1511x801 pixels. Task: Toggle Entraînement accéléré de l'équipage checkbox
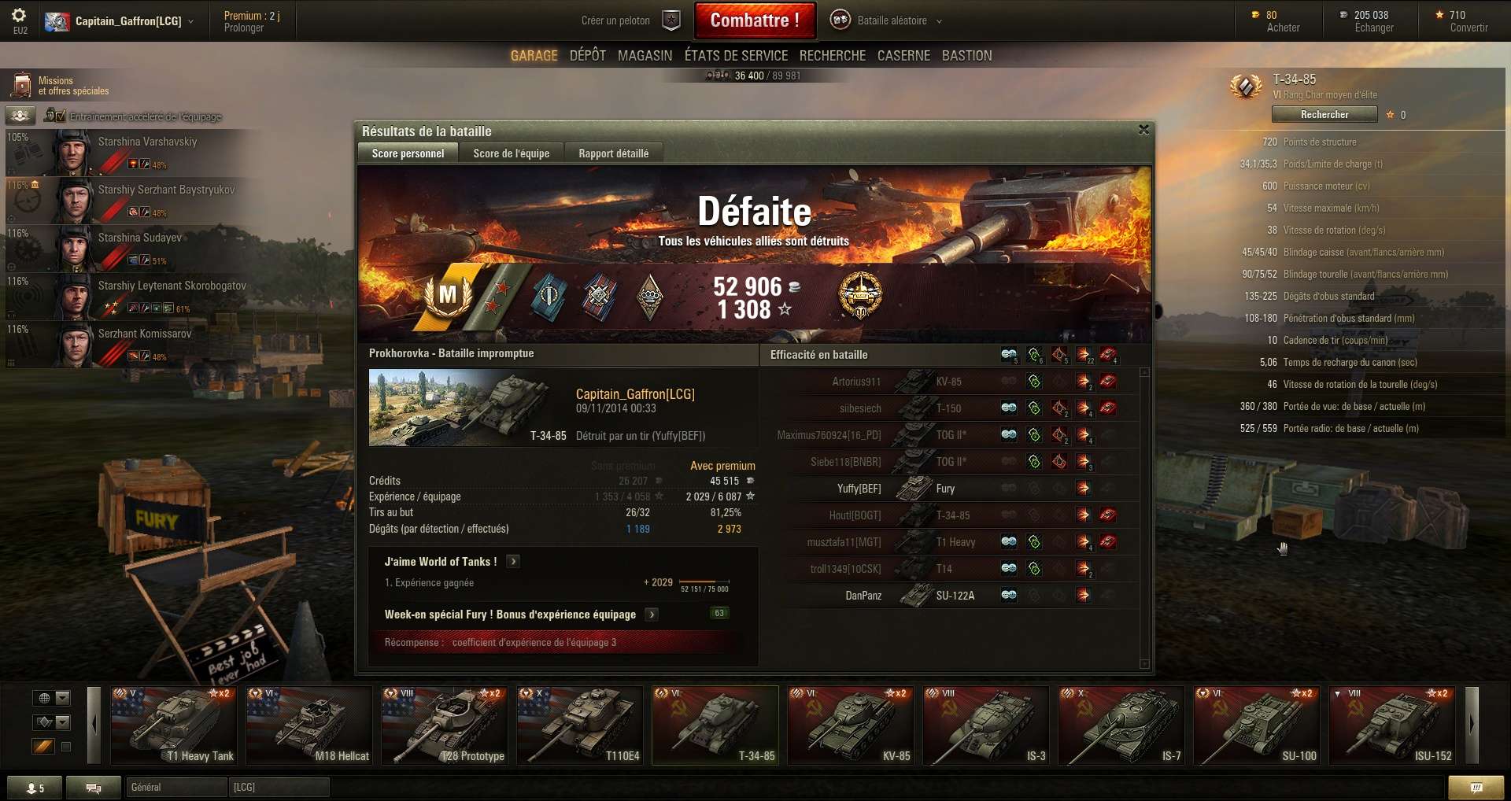(x=61, y=116)
